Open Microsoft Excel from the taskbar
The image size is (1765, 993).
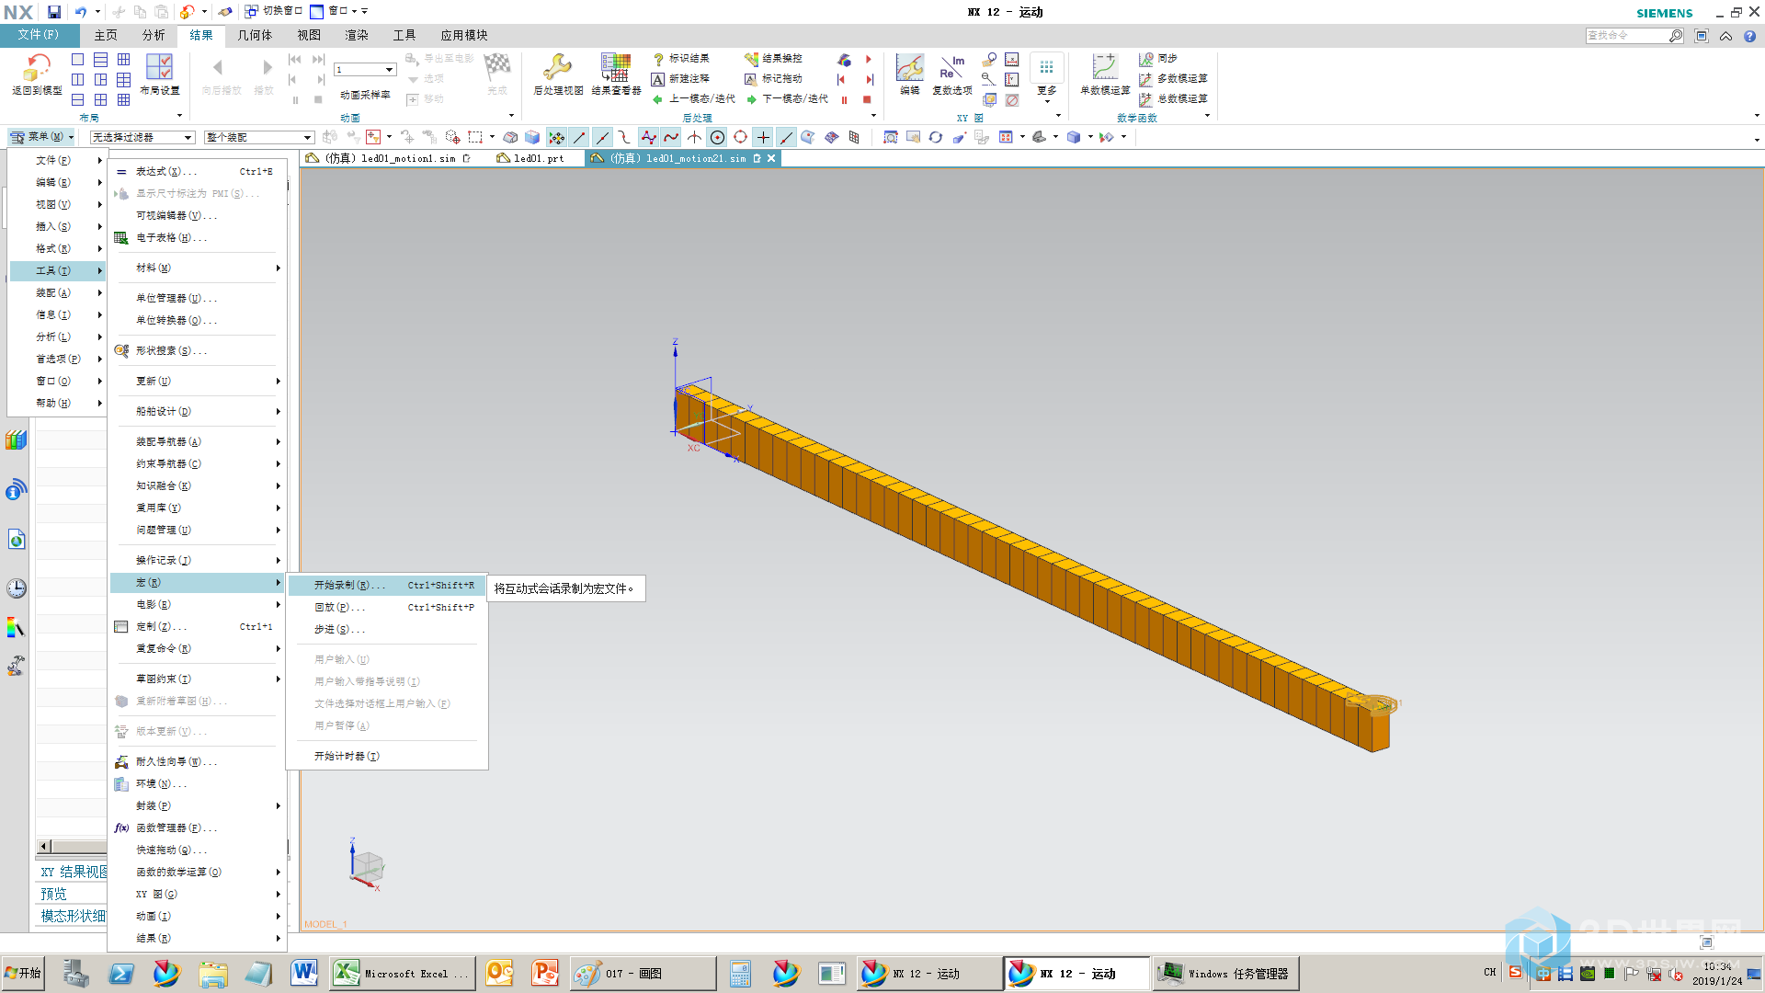click(402, 974)
